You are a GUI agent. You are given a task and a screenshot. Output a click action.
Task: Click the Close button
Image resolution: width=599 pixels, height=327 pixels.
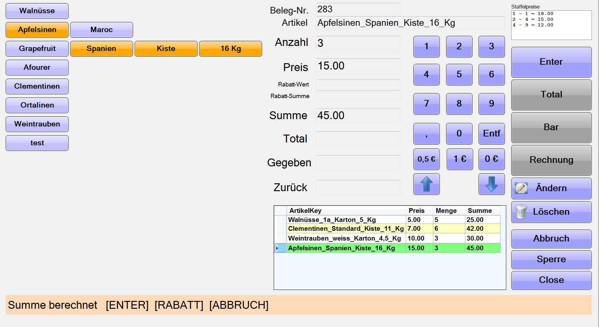[551, 280]
